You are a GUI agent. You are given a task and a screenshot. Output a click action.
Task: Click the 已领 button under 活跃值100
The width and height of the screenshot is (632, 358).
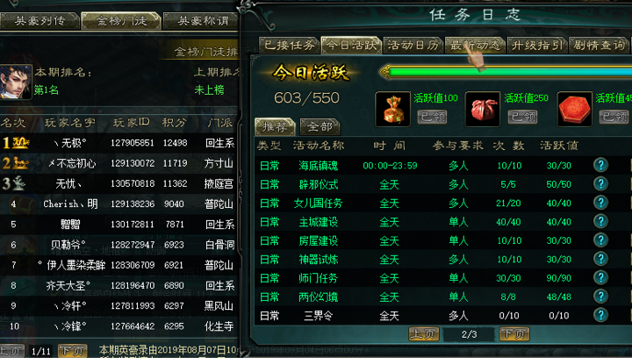[432, 117]
